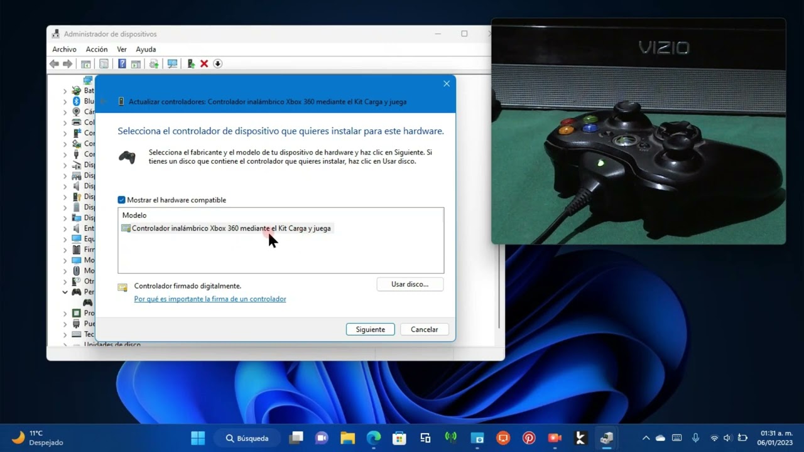Open the Archivo menu

click(x=64, y=50)
